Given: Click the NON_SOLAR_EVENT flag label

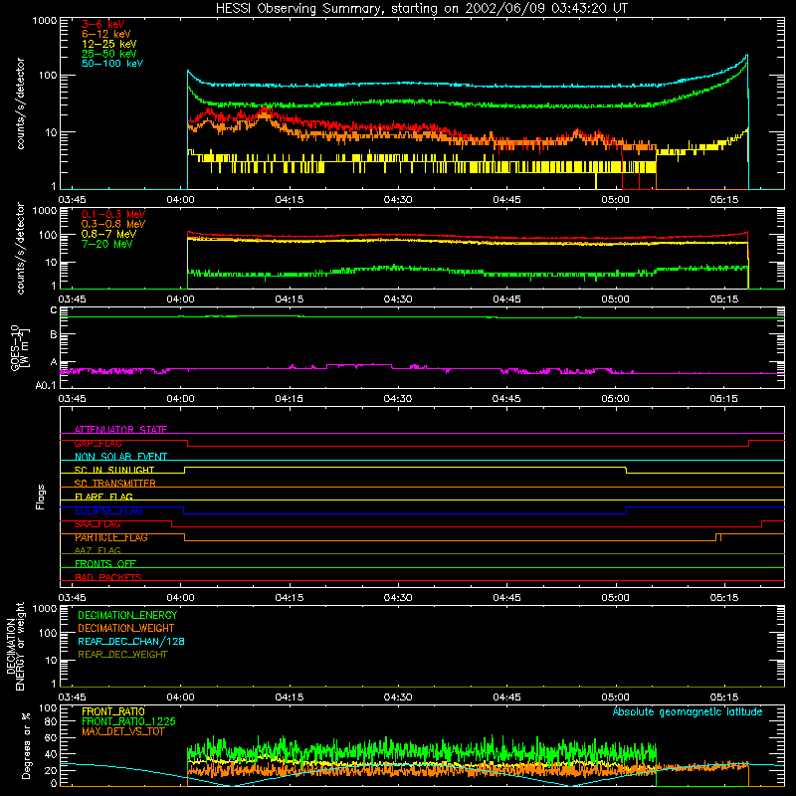Looking at the screenshot, I should (x=120, y=457).
